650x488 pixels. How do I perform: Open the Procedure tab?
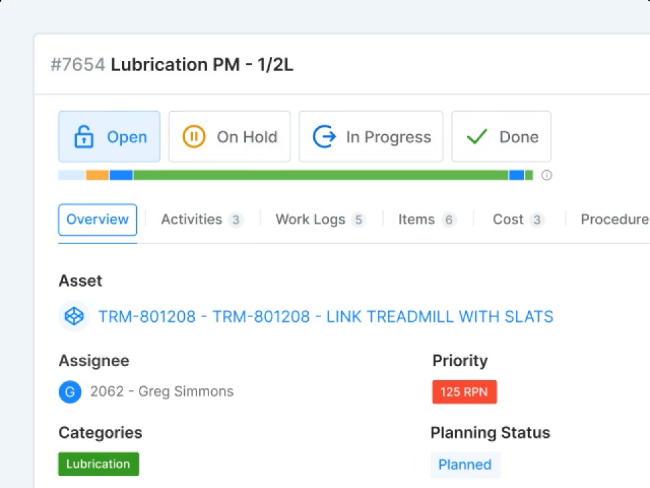614,220
